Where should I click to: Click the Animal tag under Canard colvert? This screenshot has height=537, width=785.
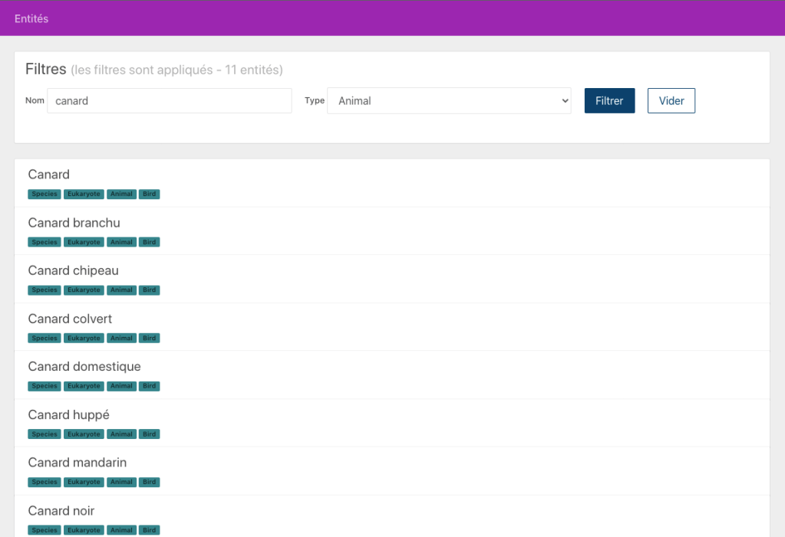point(121,339)
